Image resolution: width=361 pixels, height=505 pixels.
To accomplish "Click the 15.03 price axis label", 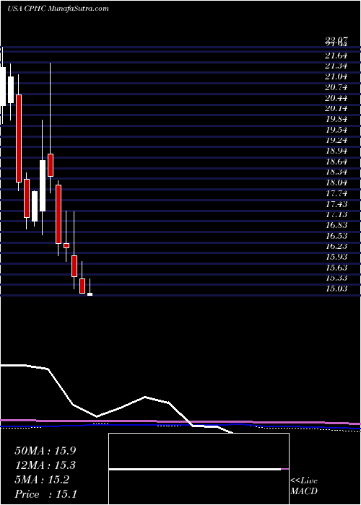I will pyautogui.click(x=336, y=289).
